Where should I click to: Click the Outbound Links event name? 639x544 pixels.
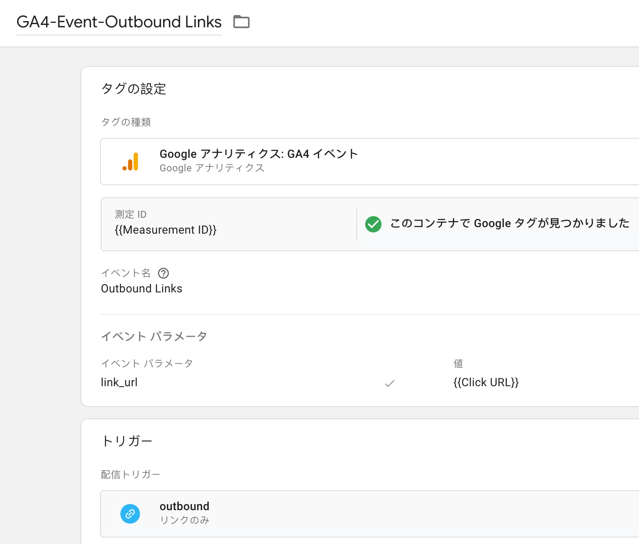click(142, 289)
